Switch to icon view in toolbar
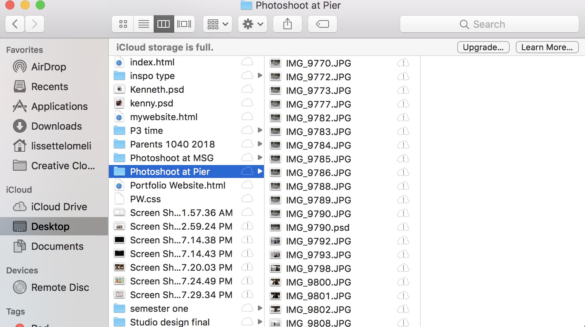The height and width of the screenshot is (327, 585). (x=123, y=24)
